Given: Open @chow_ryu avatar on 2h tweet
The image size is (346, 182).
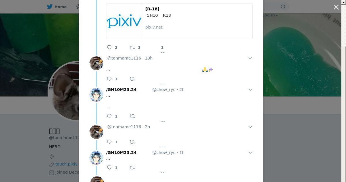Looking at the screenshot, I should [96, 95].
